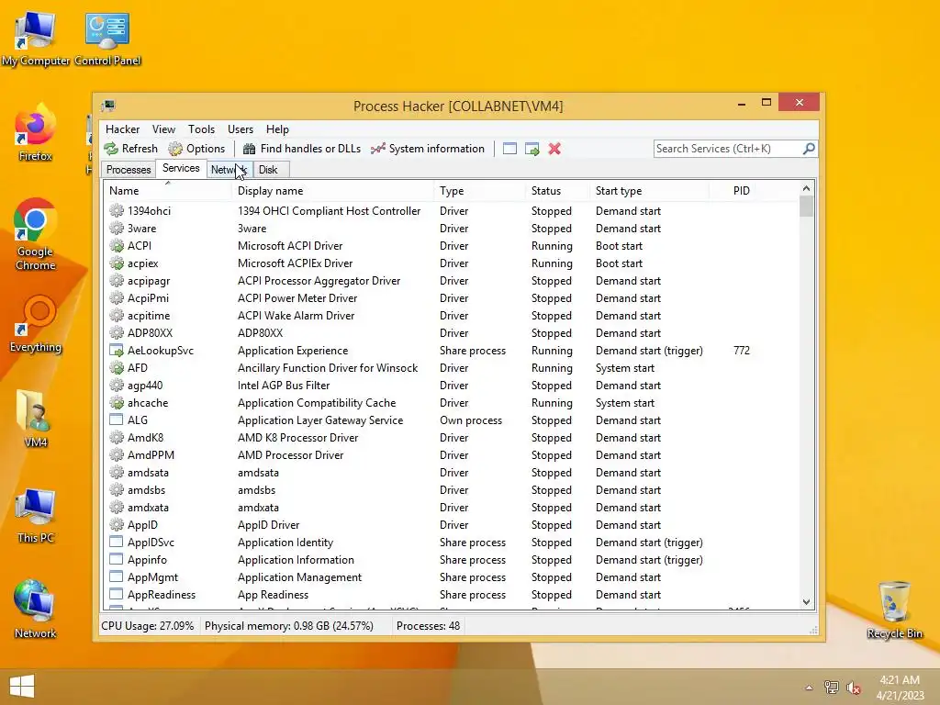This screenshot has width=940, height=705.
Task: Click the find window and thread icon
Action: click(532, 149)
